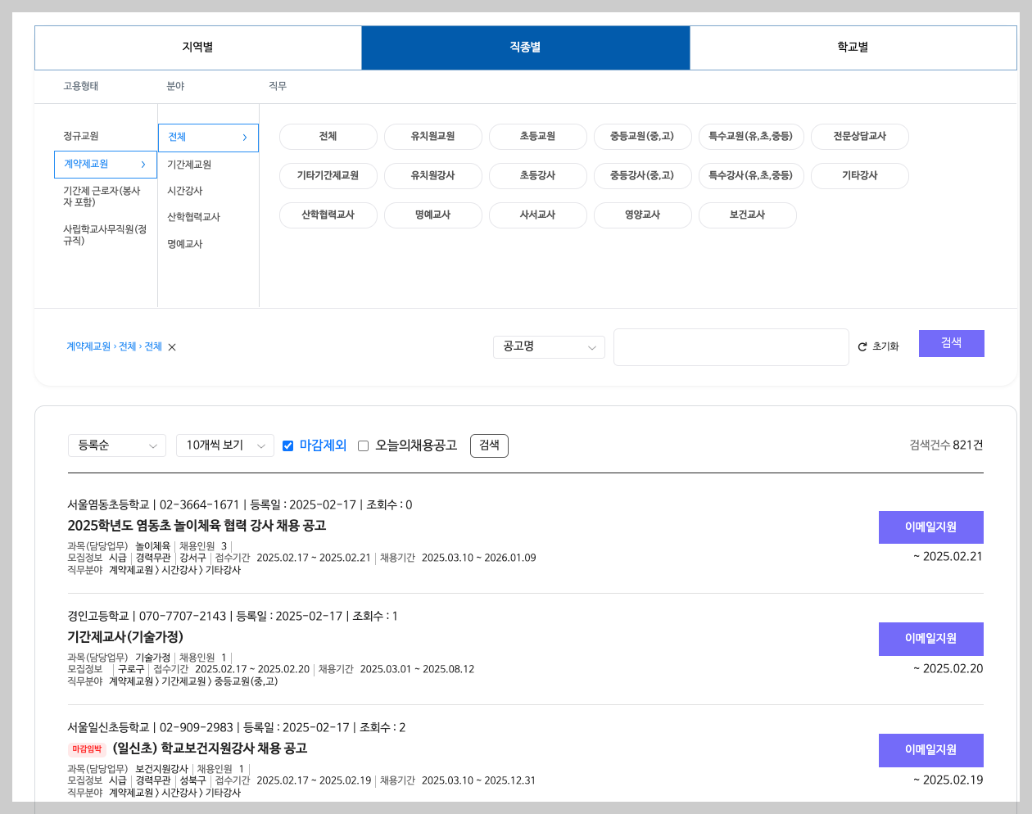The image size is (1032, 814).
Task: Open the 공고명 search type dropdown
Action: [549, 347]
